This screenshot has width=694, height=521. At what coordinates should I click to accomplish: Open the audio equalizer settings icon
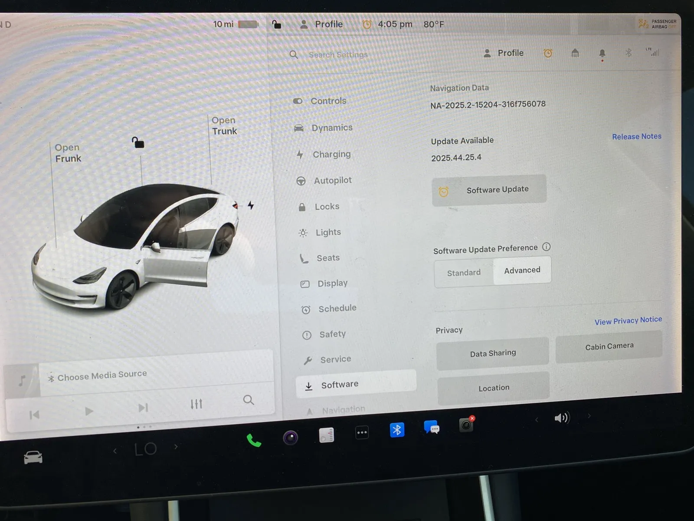point(196,404)
